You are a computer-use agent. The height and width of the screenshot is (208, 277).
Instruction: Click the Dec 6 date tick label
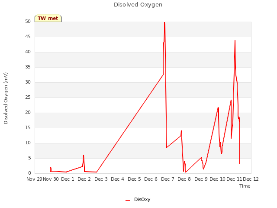click(x=151, y=179)
